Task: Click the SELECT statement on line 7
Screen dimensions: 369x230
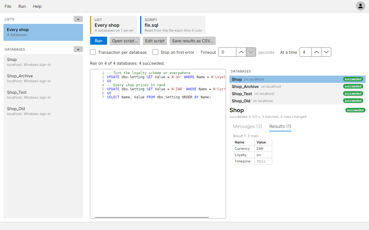Action: click(x=159, y=97)
